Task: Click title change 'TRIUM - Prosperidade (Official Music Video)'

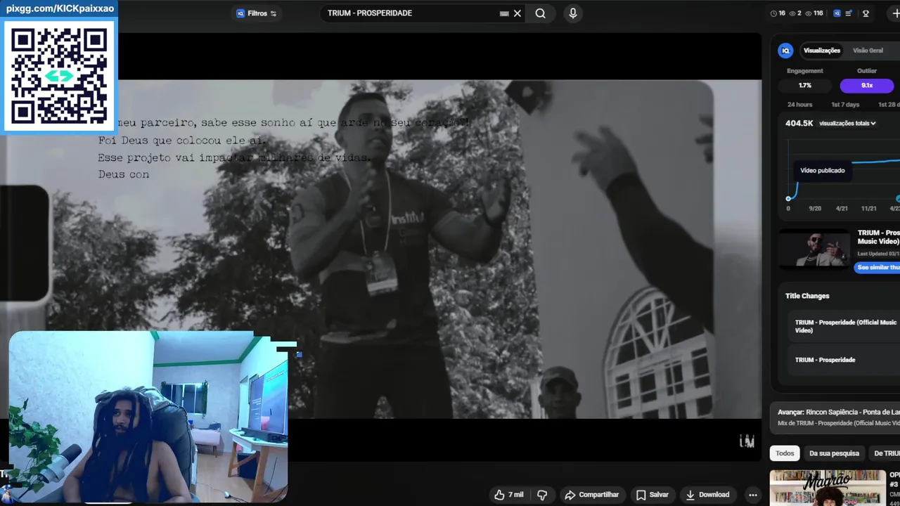Action: 846,326
